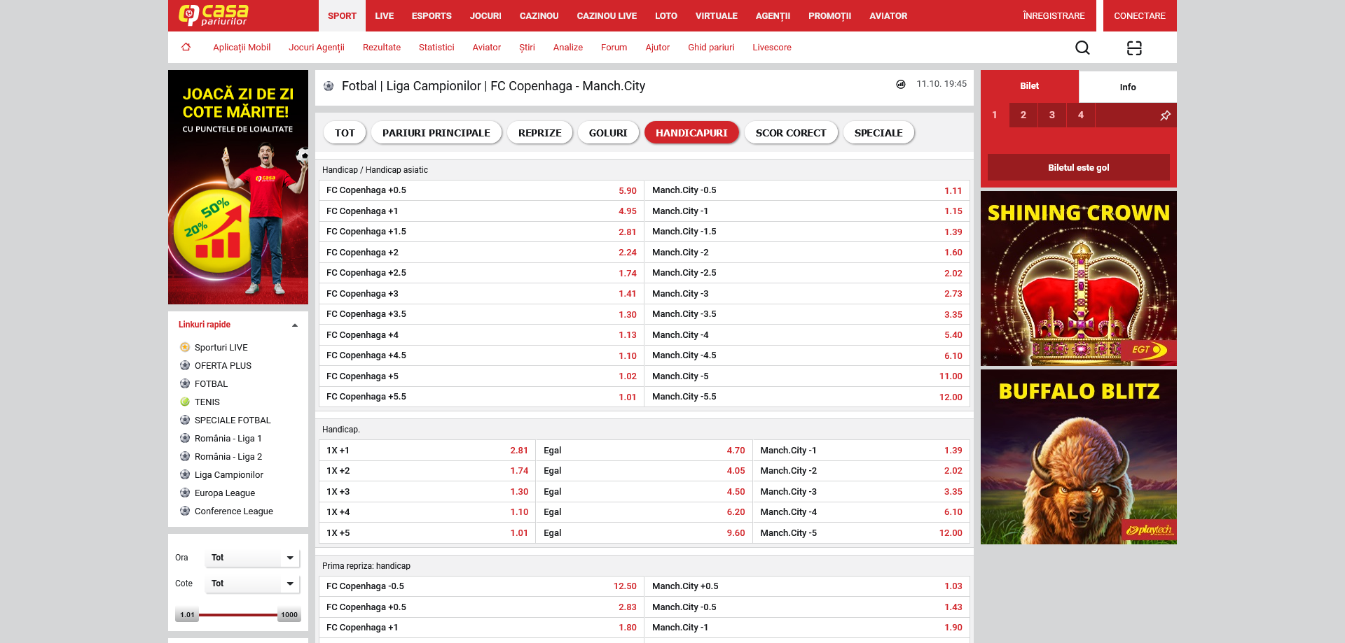Click the OFERTA PLUS ball icon

185,365
